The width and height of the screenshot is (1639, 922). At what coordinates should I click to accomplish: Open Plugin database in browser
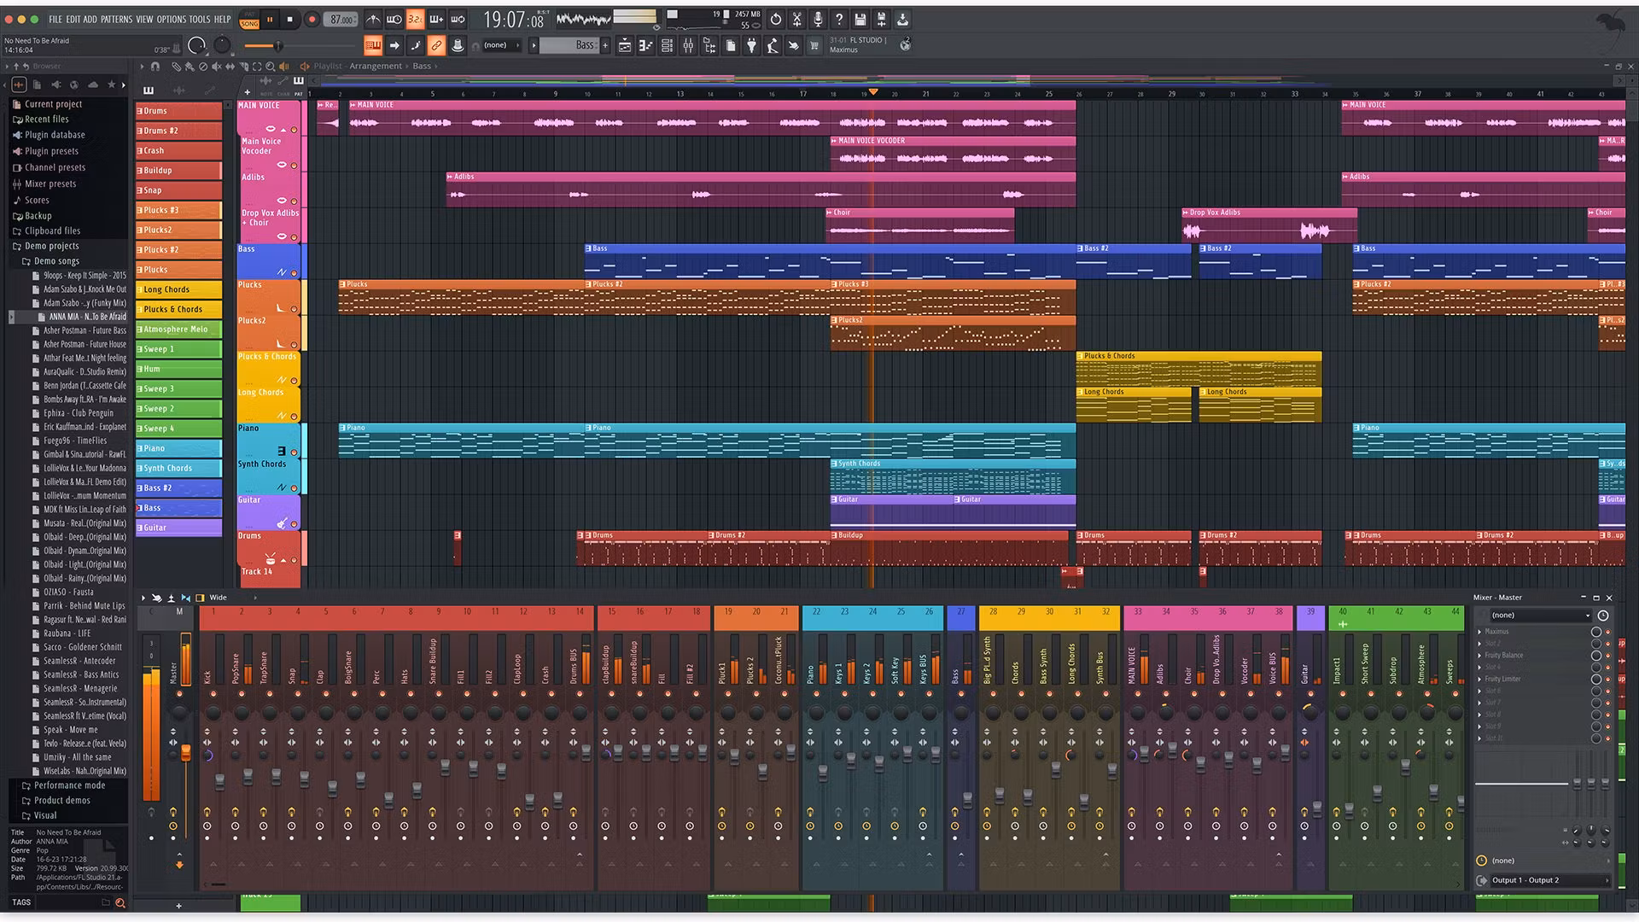(x=55, y=135)
